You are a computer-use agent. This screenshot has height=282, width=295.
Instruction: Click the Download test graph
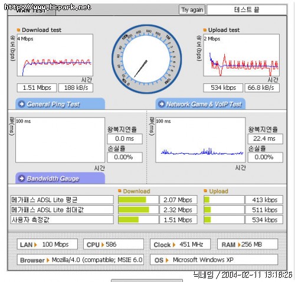pos(55,55)
